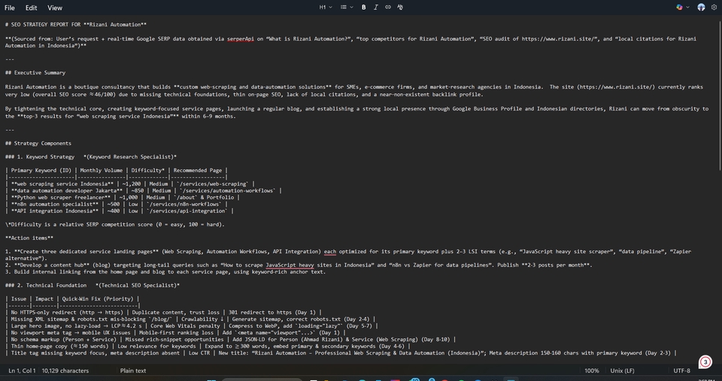Click the misspelled word 'serperApi'

coord(241,38)
